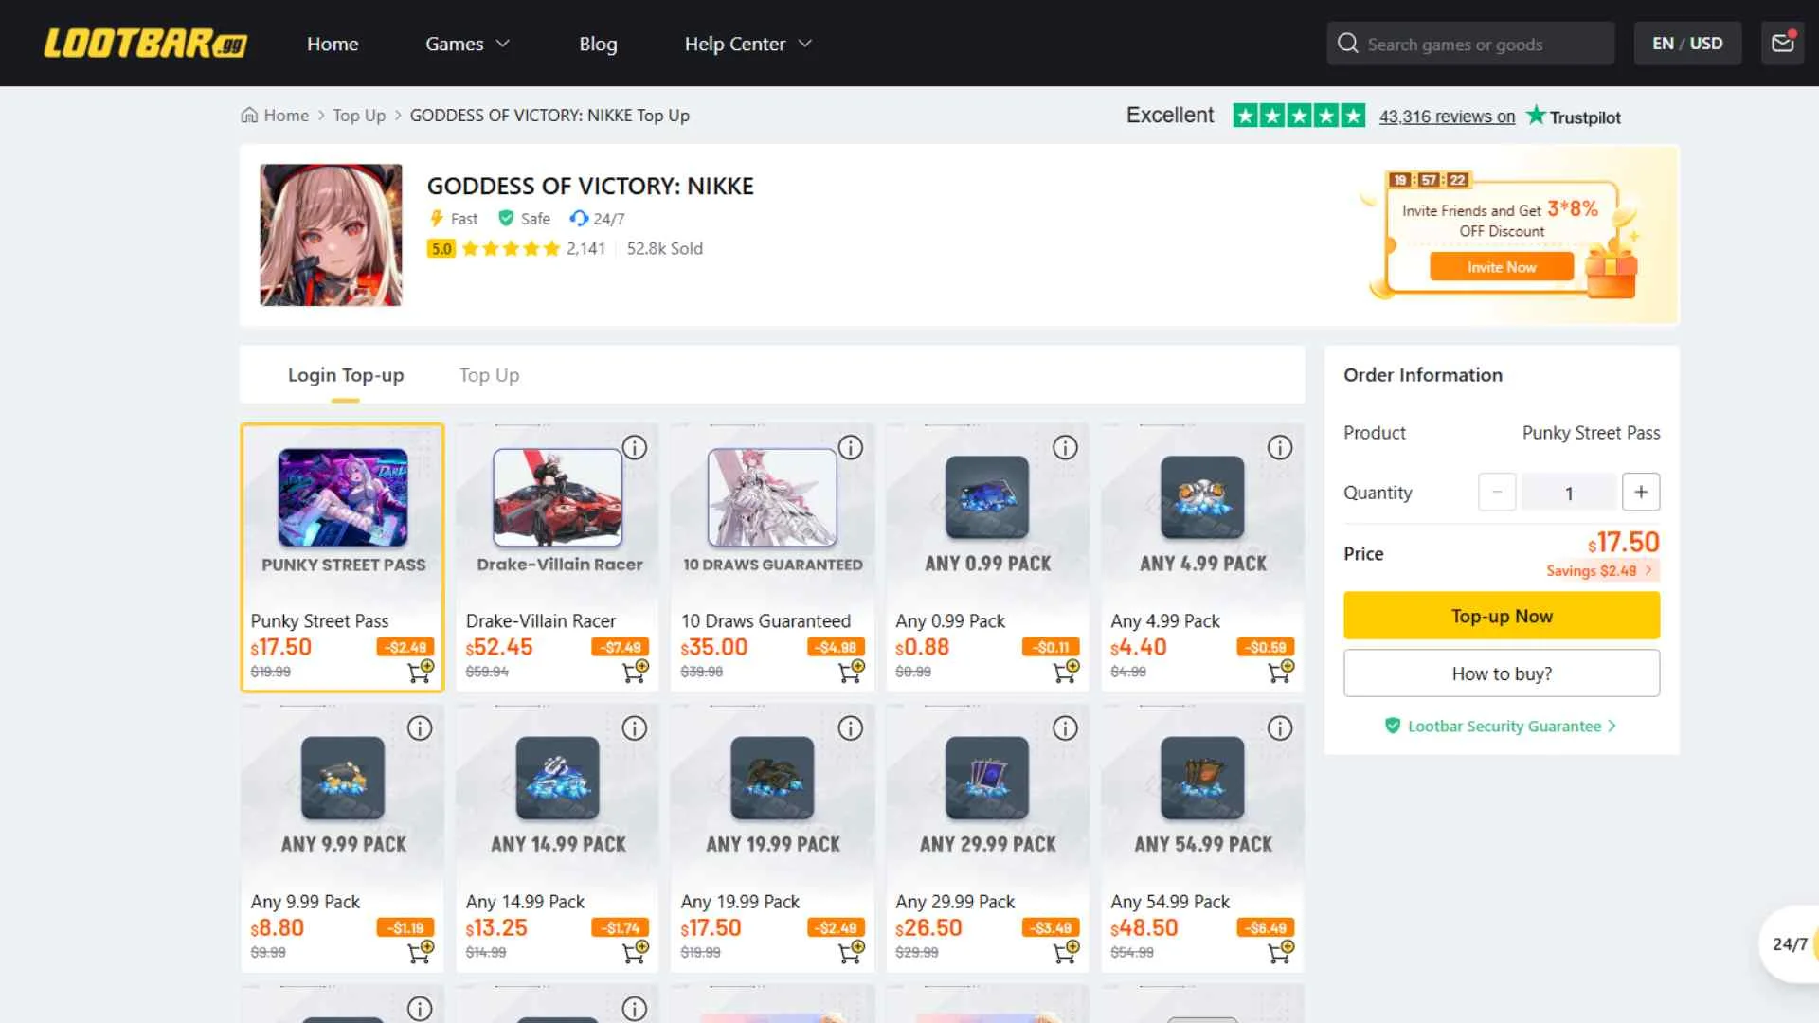Expand Savings $2.49 details

pos(1599,570)
